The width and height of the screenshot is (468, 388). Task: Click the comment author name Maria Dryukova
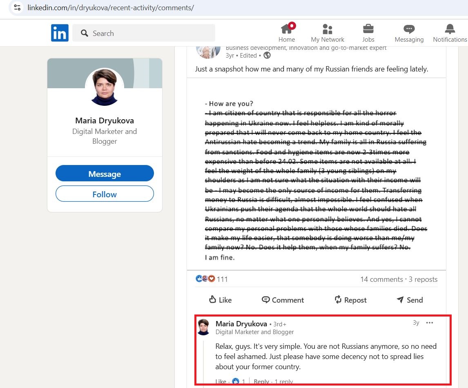241,324
